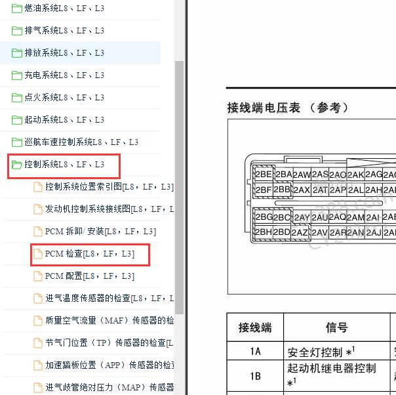Open 控制系统位置索引图[L8，LF，L3] page
This screenshot has height=395, width=396.
click(x=109, y=187)
